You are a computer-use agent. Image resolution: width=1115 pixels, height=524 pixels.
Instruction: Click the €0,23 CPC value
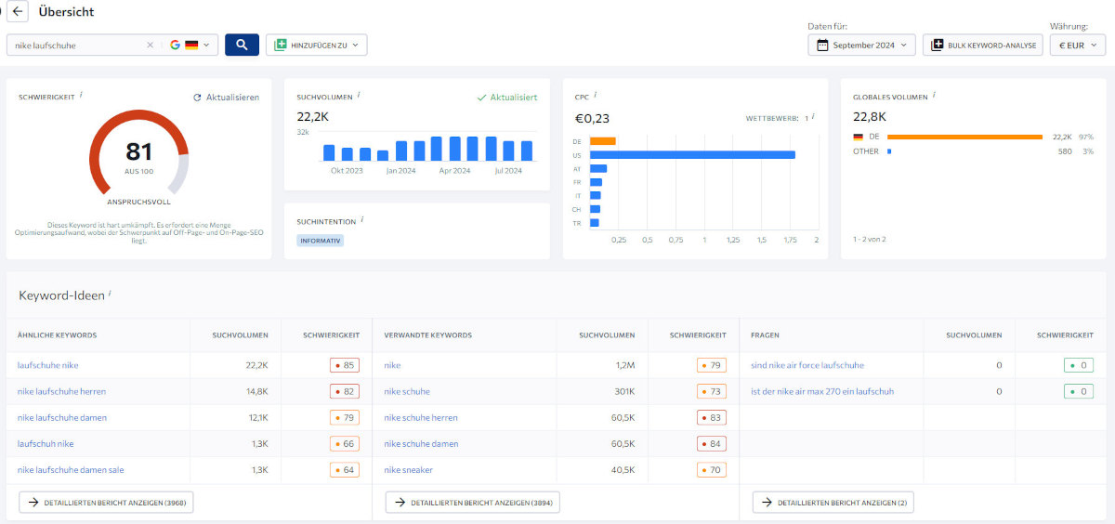[593, 118]
